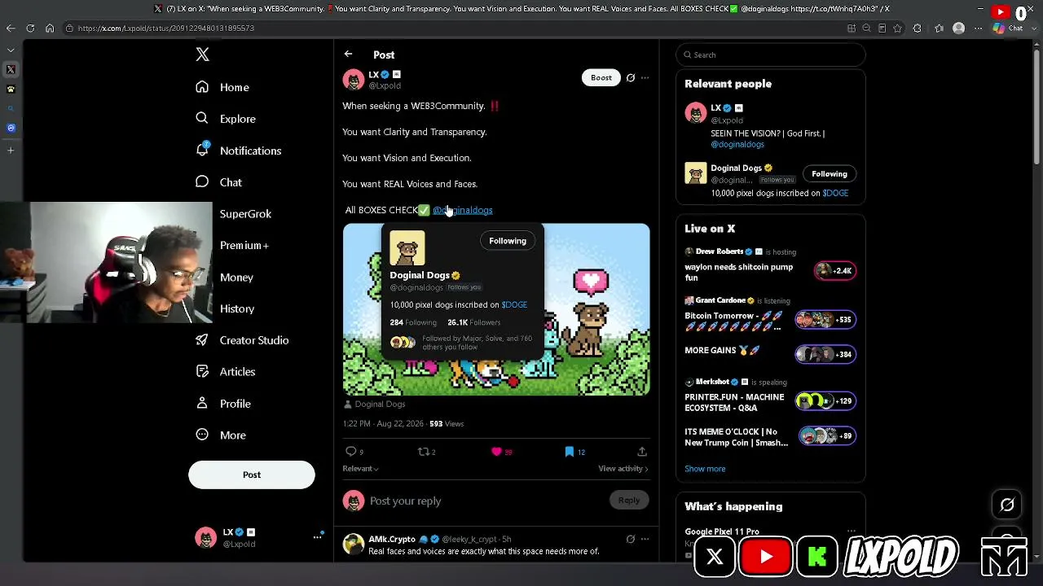
Task: Expand the Relevant replies sort dropdown
Action: [360, 469]
